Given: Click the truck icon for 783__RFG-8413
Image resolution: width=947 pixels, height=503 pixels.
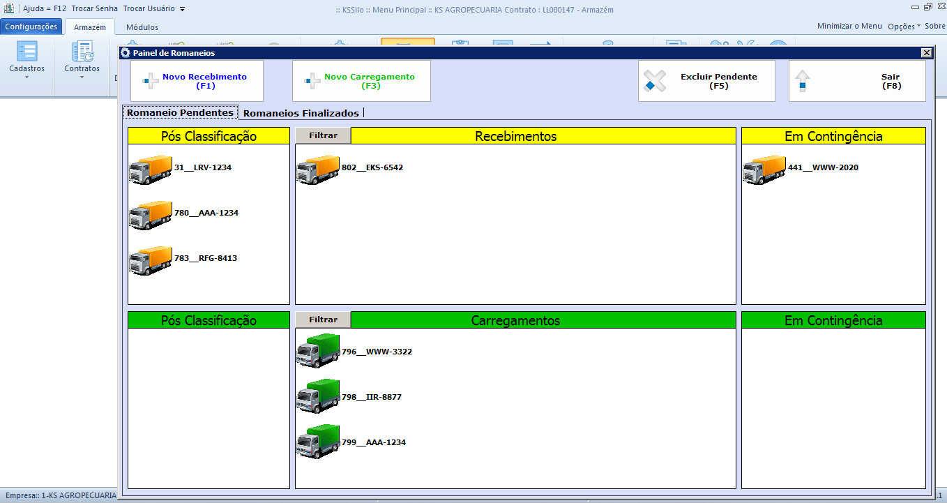Looking at the screenshot, I should pyautogui.click(x=151, y=260).
